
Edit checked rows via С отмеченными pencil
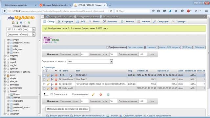pyautogui.click(x=93, y=94)
